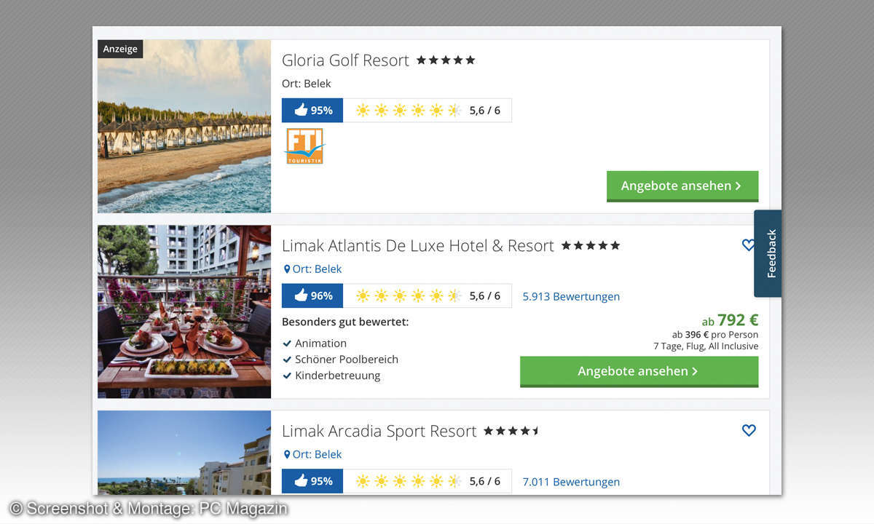Open the Limak Atlantis terrace dining photo
The height and width of the screenshot is (524, 874).
coord(184,311)
